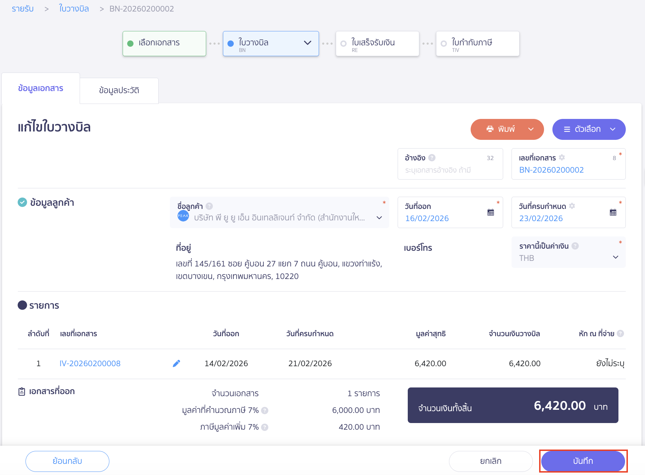Click help icon beside มูลค่าที่คำนวณภาษี 7%
Viewport: 645px width, 475px height.
(x=265, y=410)
